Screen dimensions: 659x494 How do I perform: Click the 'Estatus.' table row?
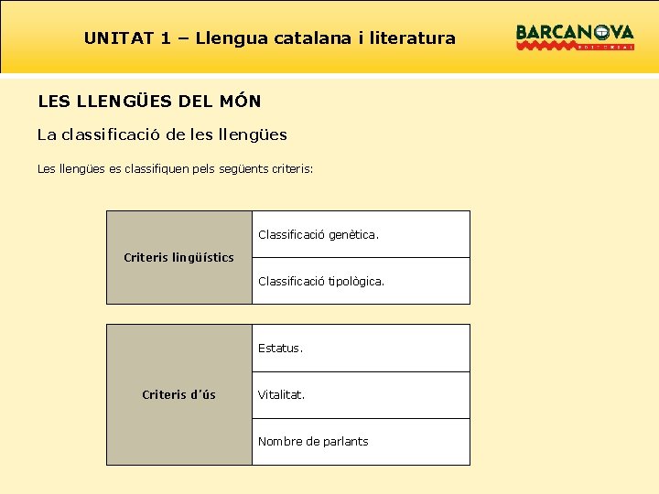[361, 348]
